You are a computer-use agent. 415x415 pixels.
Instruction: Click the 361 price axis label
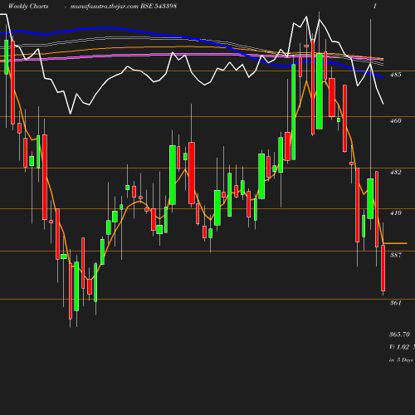(x=395, y=303)
